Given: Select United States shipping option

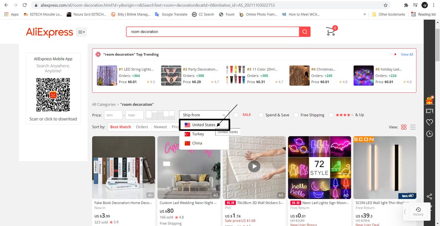Looking at the screenshot, I should click(204, 125).
